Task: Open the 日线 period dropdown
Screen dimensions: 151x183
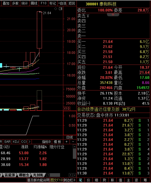Action: click(70, 137)
